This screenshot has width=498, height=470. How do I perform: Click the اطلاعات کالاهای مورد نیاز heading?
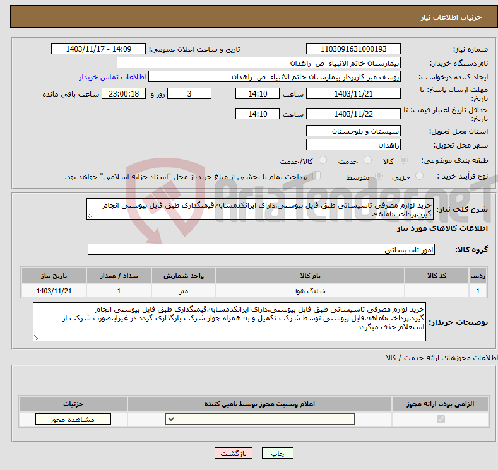pyautogui.click(x=442, y=228)
